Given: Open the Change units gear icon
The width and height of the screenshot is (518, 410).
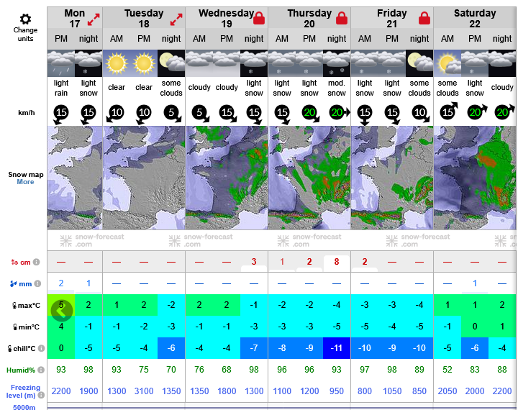Looking at the screenshot, I should pyautogui.click(x=25, y=19).
